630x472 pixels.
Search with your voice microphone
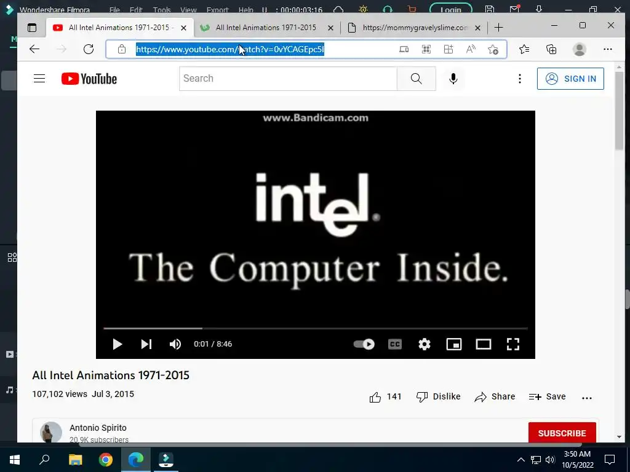pos(453,79)
